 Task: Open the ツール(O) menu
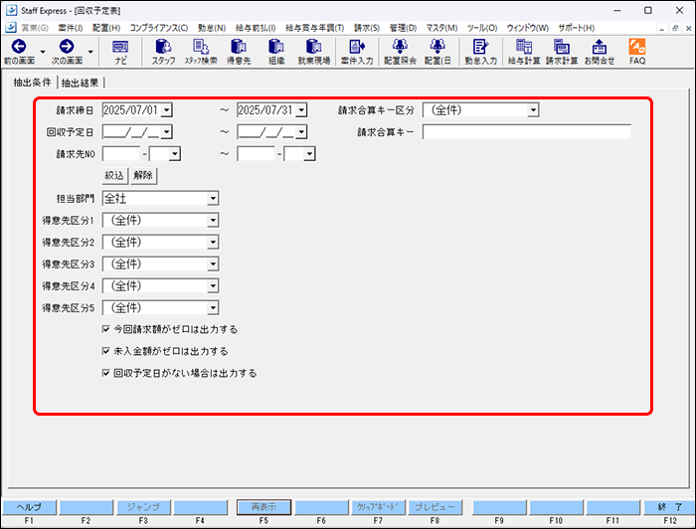482,28
